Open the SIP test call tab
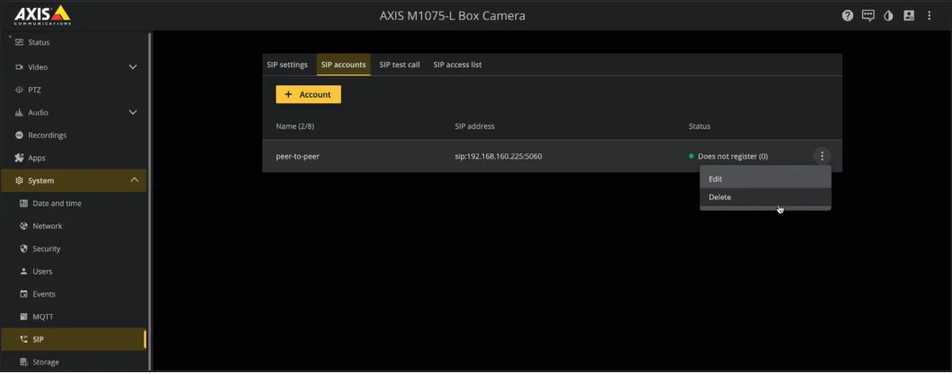952x374 pixels. click(x=400, y=65)
